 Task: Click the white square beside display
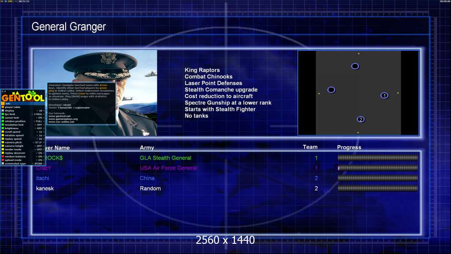[x=3, y=110]
